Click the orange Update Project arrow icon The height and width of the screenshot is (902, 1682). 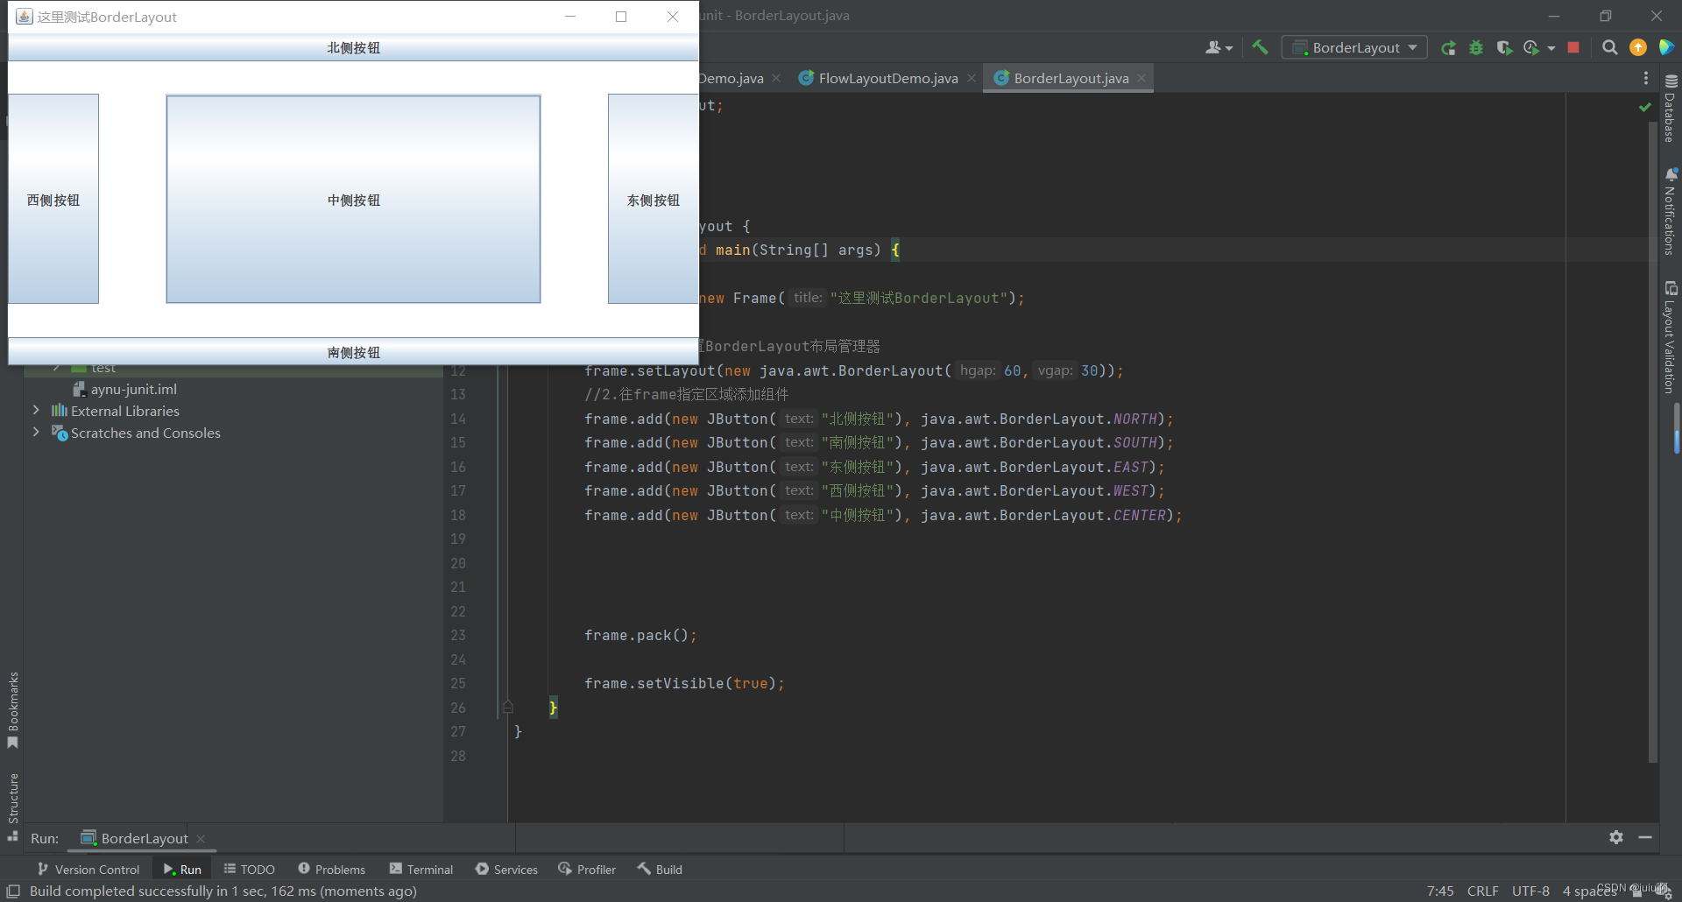(x=1637, y=47)
